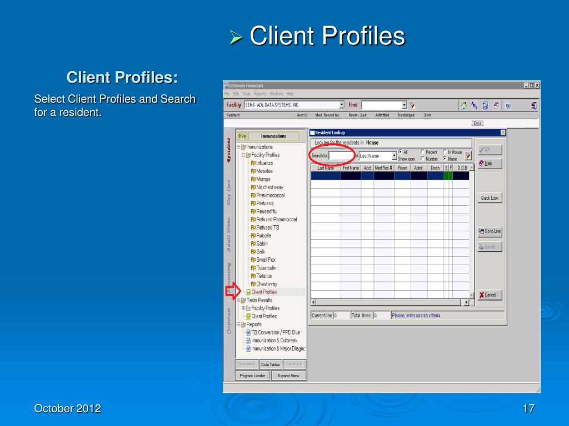The image size is (569, 426).
Task: Click the Tetanus FP icon
Action: (253, 276)
